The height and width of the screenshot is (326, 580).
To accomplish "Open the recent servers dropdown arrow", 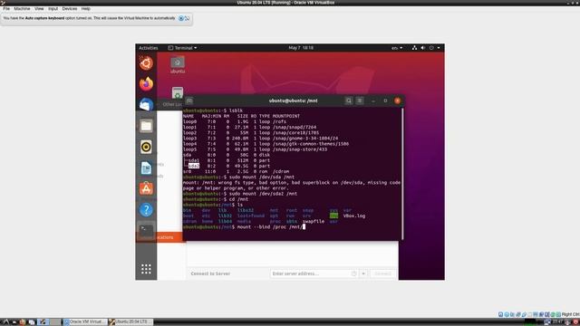I will pos(363,273).
